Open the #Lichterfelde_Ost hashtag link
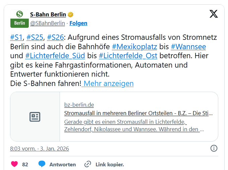 (128, 56)
